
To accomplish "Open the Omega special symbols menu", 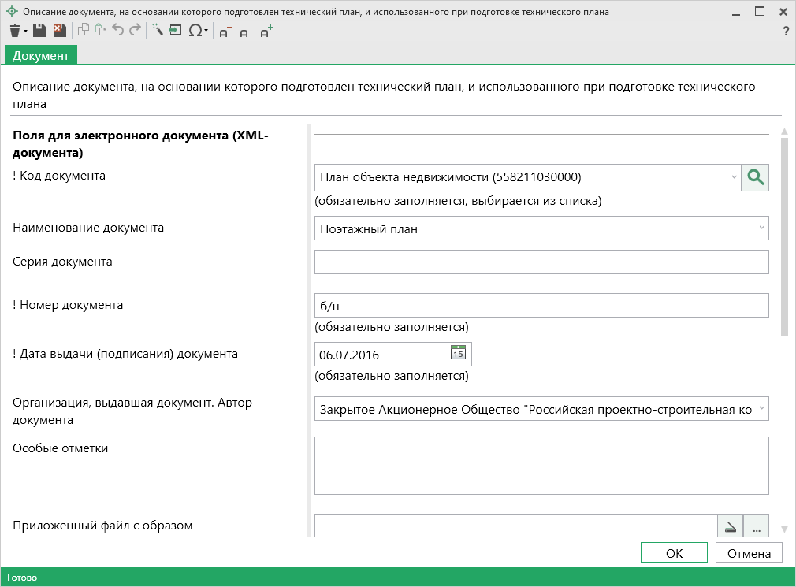I will pos(195,31).
